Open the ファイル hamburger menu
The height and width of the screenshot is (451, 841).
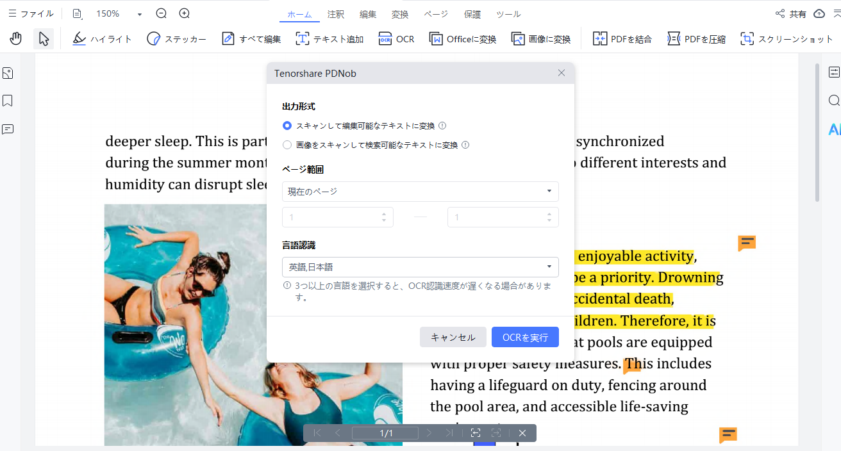(x=31, y=13)
